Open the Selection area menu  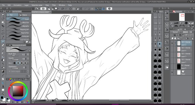click(37, 5)
